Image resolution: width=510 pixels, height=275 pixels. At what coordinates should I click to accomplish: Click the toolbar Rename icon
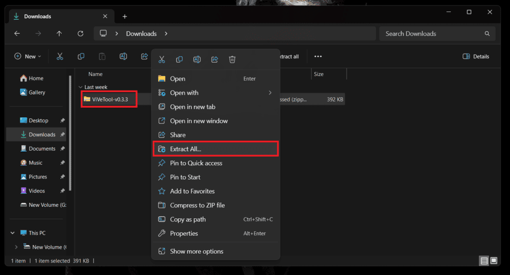(x=124, y=56)
